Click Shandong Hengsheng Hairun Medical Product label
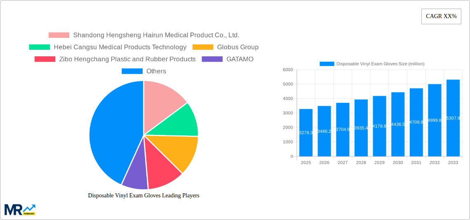The width and height of the screenshot is (470, 220). (x=157, y=35)
